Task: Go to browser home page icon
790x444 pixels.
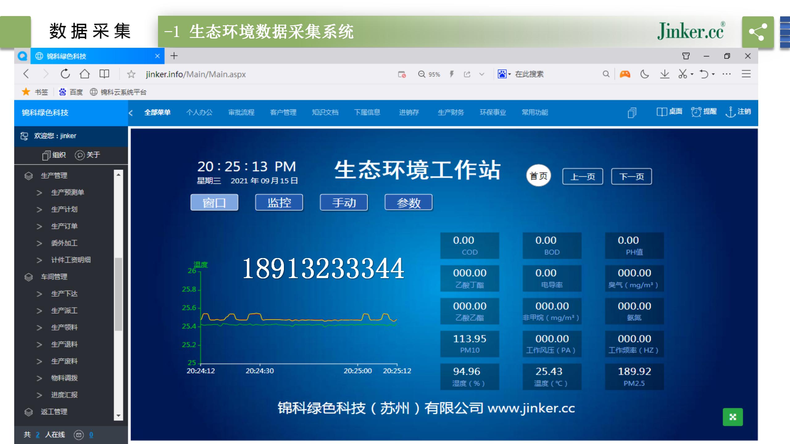Action: point(85,74)
